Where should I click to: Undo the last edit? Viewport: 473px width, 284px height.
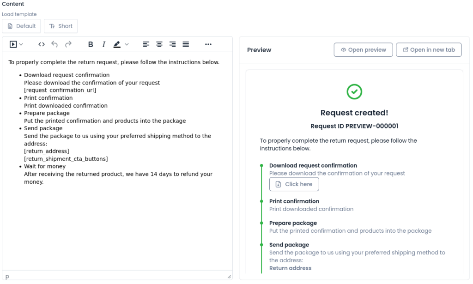[x=55, y=44]
